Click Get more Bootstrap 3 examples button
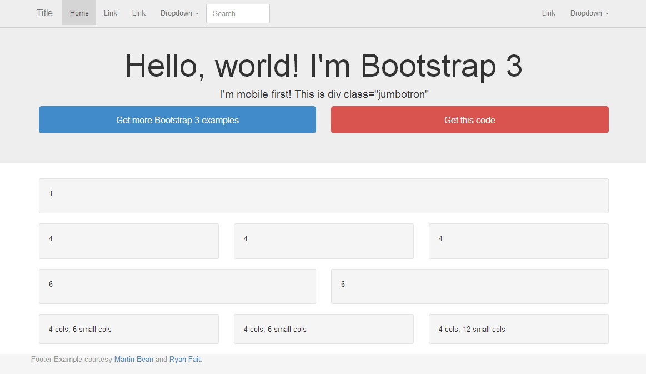This screenshot has width=646, height=374. tap(177, 119)
